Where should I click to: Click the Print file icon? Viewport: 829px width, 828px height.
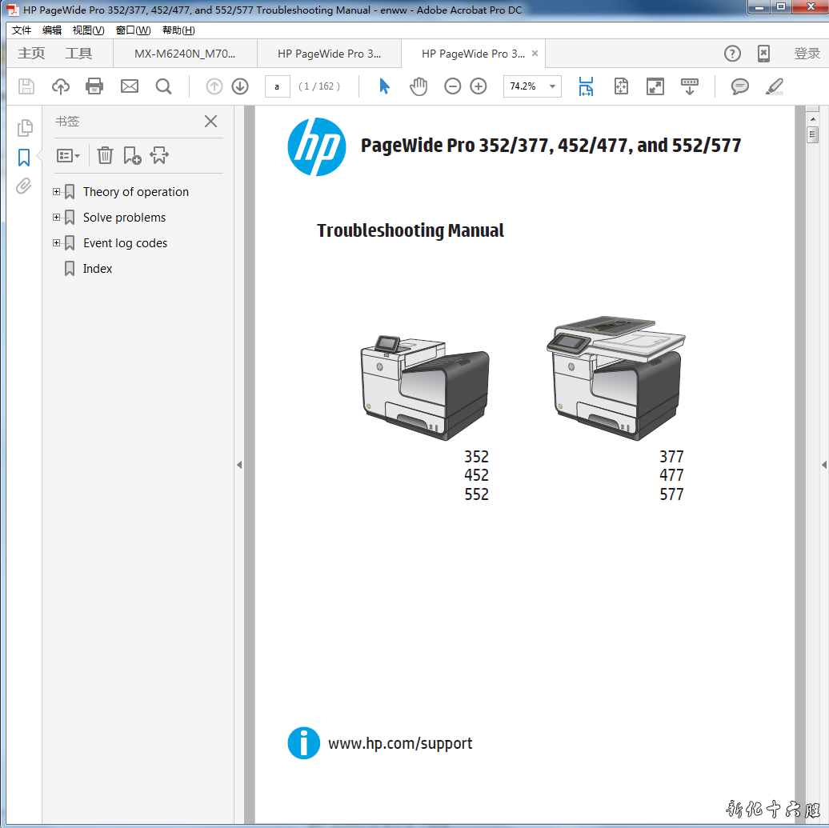[94, 86]
